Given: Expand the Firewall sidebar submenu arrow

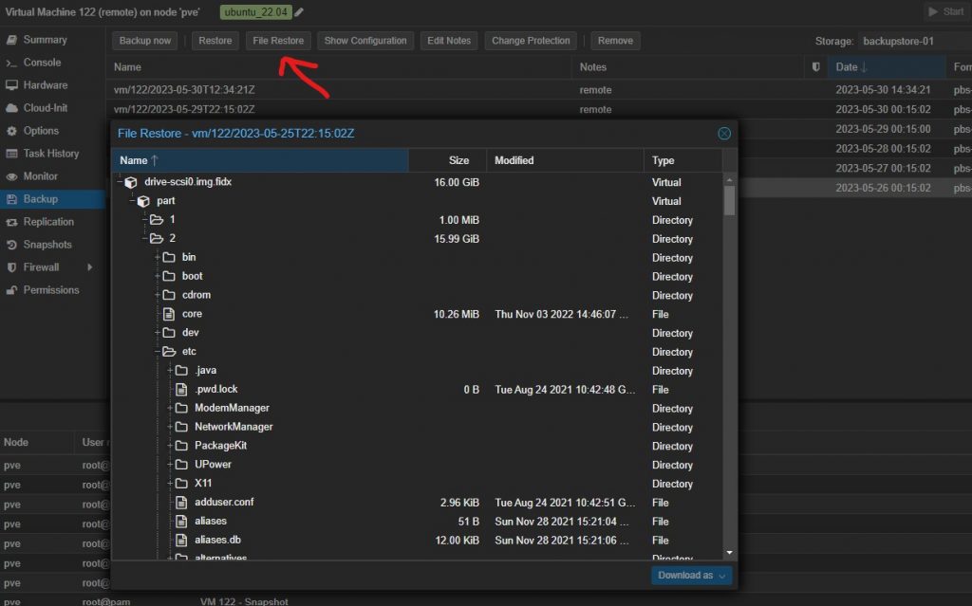Looking at the screenshot, I should [90, 267].
